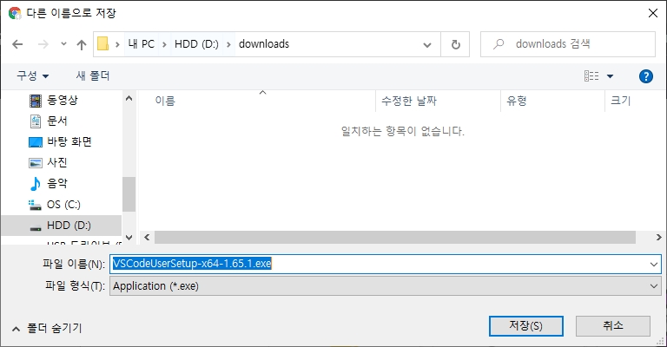Select the 동영상 folder in sidebar
The height and width of the screenshot is (347, 667).
click(62, 100)
